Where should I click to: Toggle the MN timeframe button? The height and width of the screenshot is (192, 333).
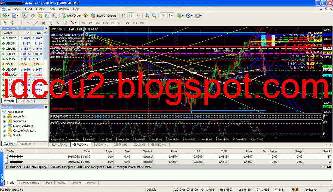pyautogui.click(x=142, y=23)
